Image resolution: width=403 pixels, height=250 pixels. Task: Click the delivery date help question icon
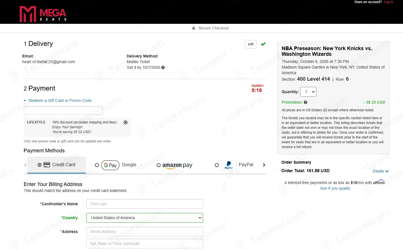163,67
